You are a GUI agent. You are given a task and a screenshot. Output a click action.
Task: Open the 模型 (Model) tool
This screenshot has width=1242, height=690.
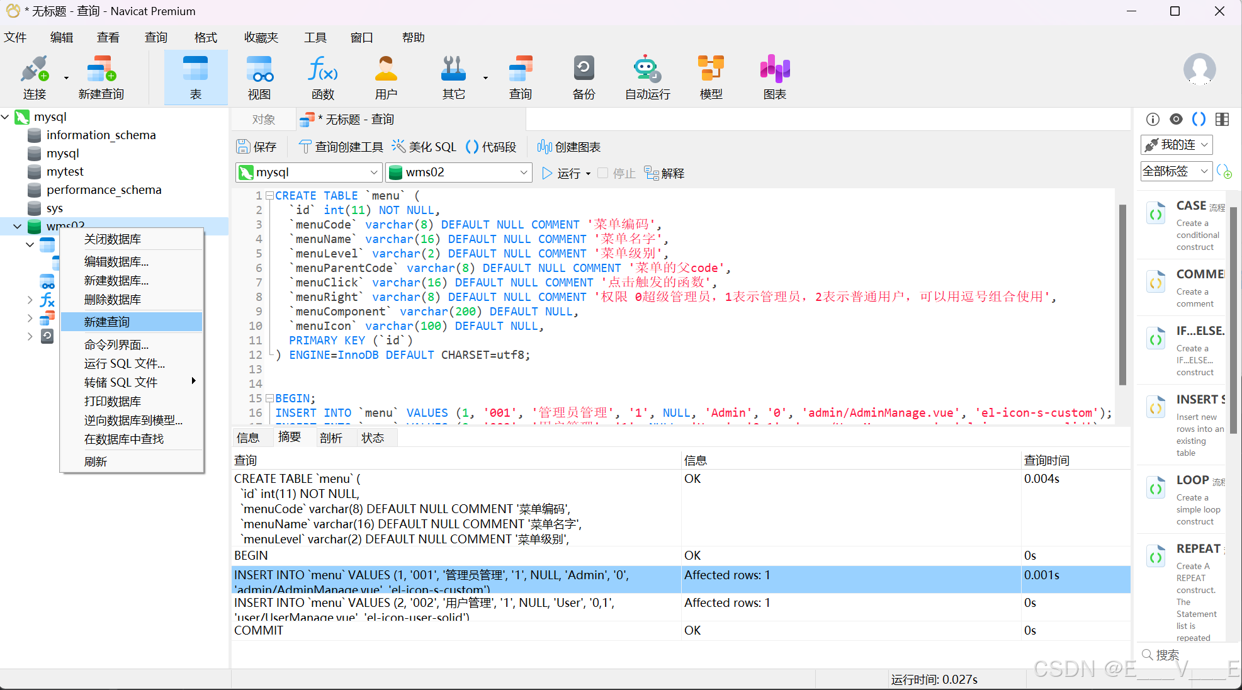(x=711, y=77)
